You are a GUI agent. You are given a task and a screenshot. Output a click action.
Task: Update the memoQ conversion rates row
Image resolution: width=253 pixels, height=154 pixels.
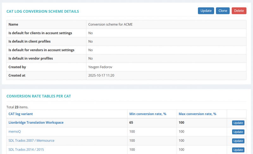click(x=238, y=132)
